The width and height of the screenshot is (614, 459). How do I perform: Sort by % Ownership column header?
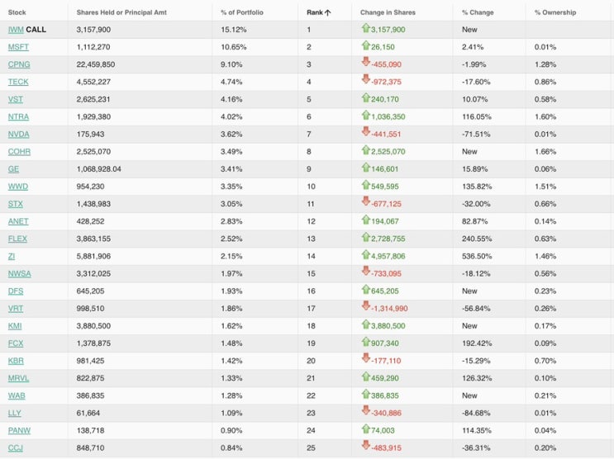pos(555,12)
